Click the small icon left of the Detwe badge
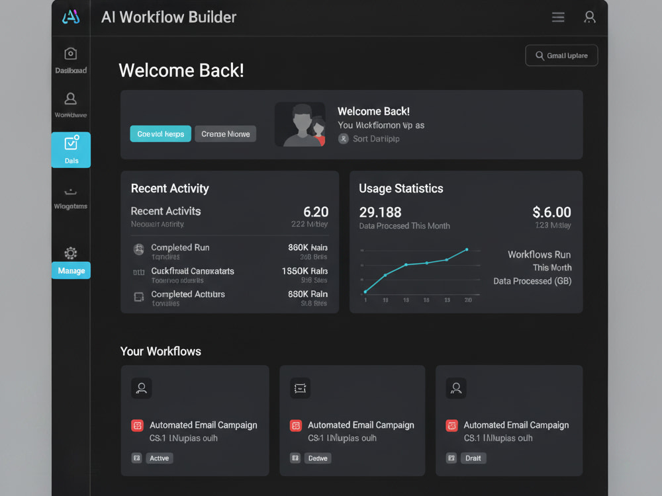The width and height of the screenshot is (662, 496). coord(295,458)
